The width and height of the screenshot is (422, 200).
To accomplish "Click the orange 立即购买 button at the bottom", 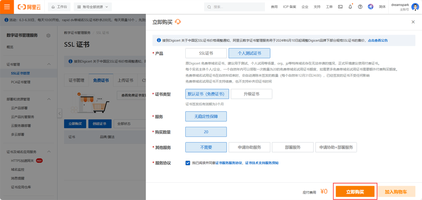I will click(x=355, y=192).
